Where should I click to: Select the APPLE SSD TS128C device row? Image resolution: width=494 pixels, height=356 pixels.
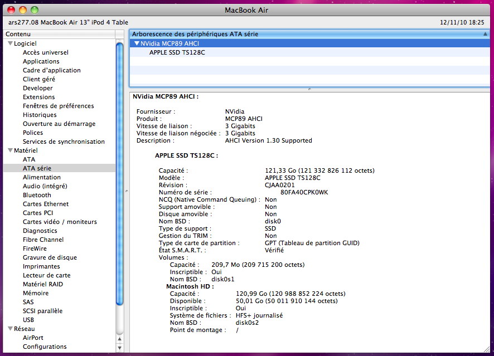(310, 52)
